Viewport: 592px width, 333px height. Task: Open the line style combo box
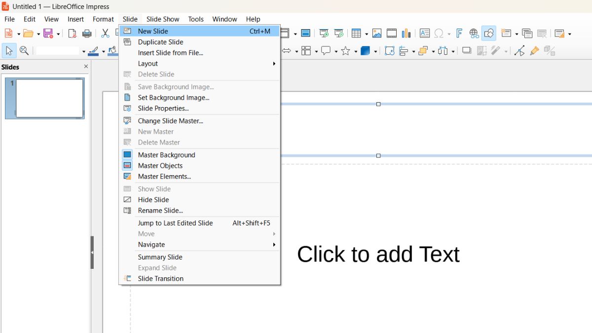tap(61, 51)
